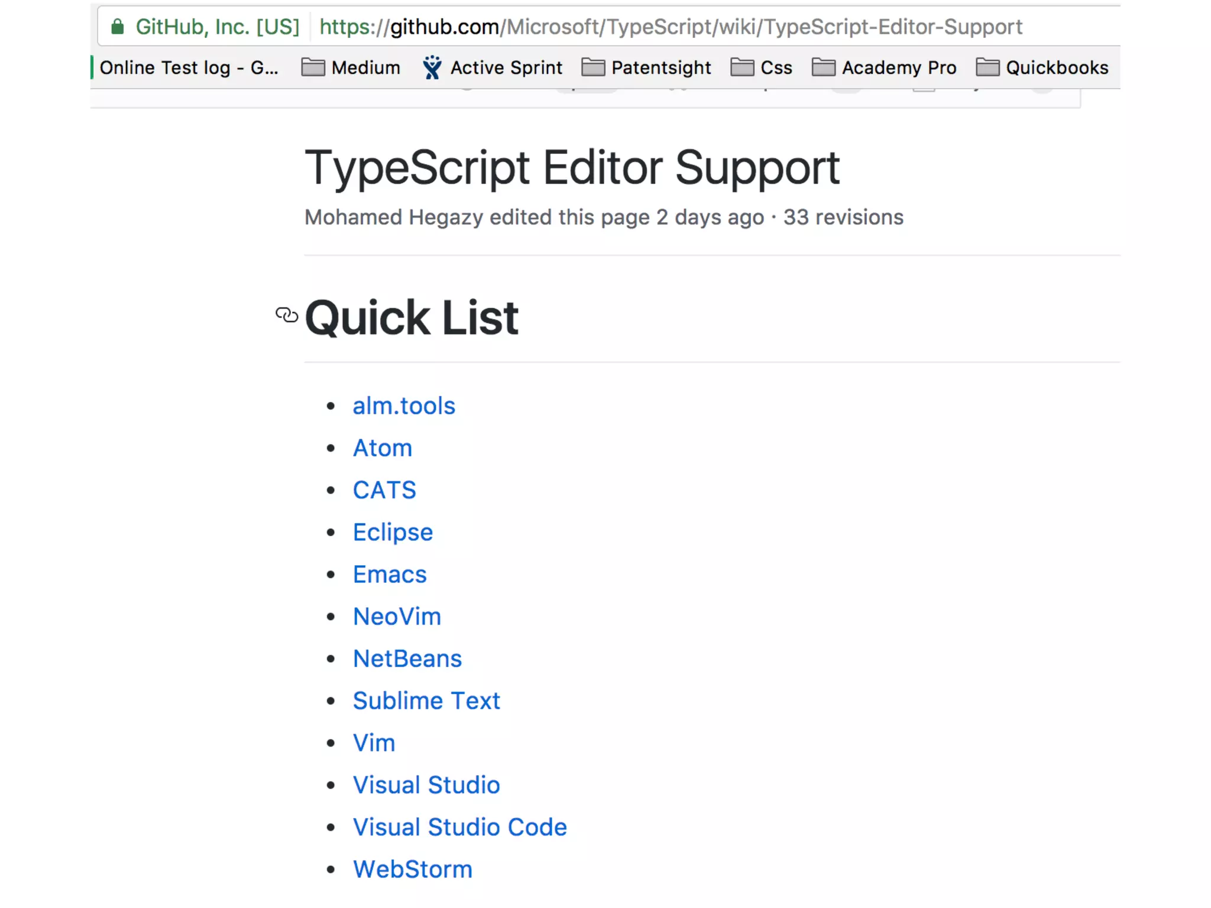Open the CATS link

pyautogui.click(x=384, y=490)
